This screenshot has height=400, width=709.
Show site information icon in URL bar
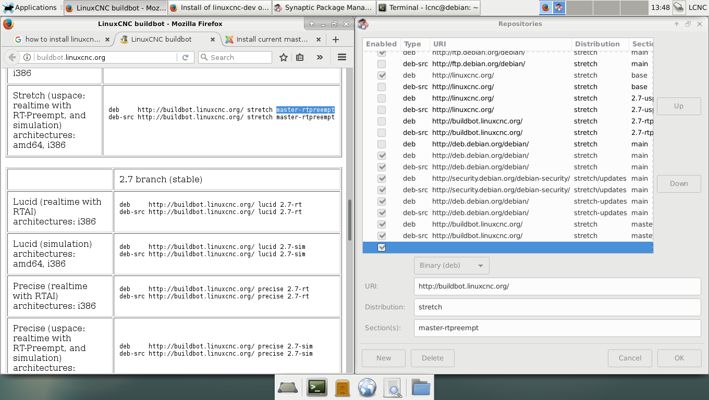tap(27, 57)
